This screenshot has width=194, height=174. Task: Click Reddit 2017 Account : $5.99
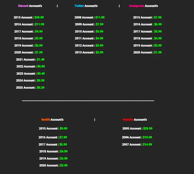tap(53, 144)
